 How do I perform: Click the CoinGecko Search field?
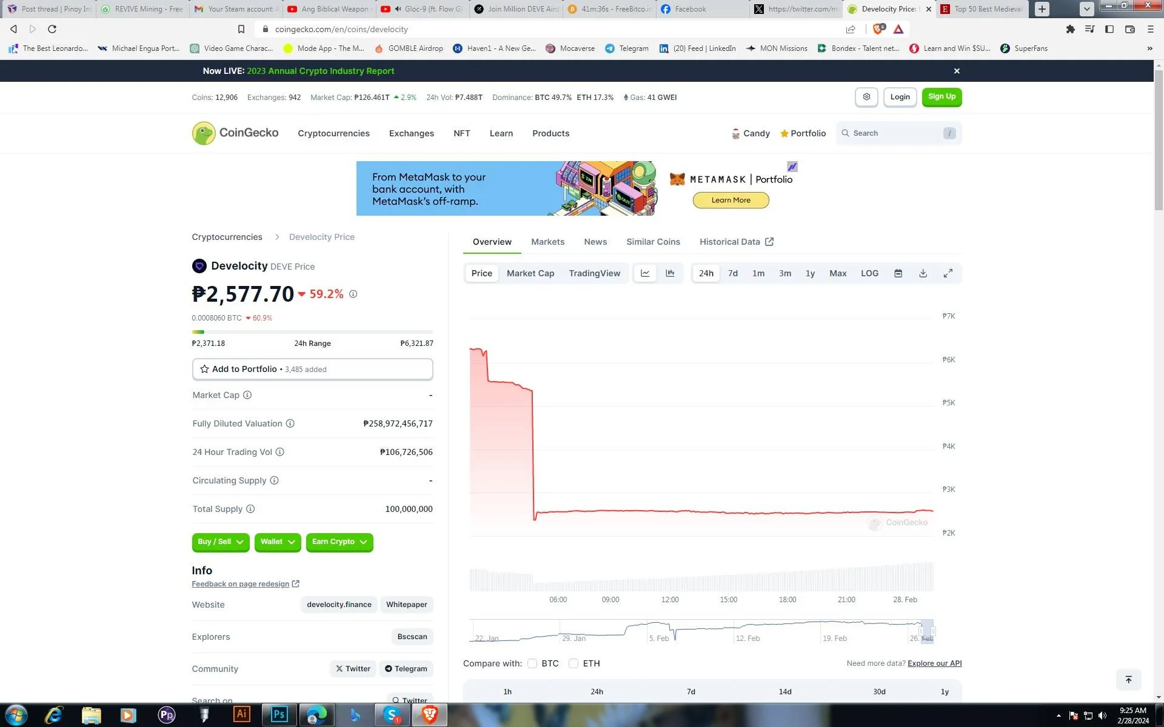point(898,133)
